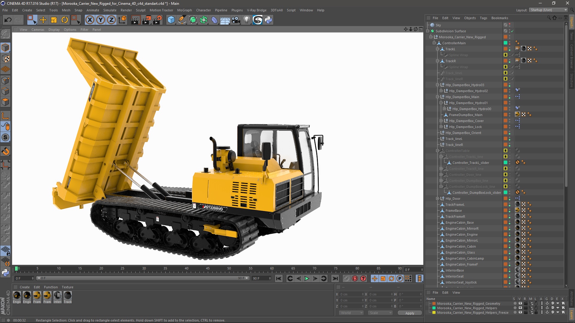Add a light object
Screen dimensions: 575x323
tap(247, 20)
